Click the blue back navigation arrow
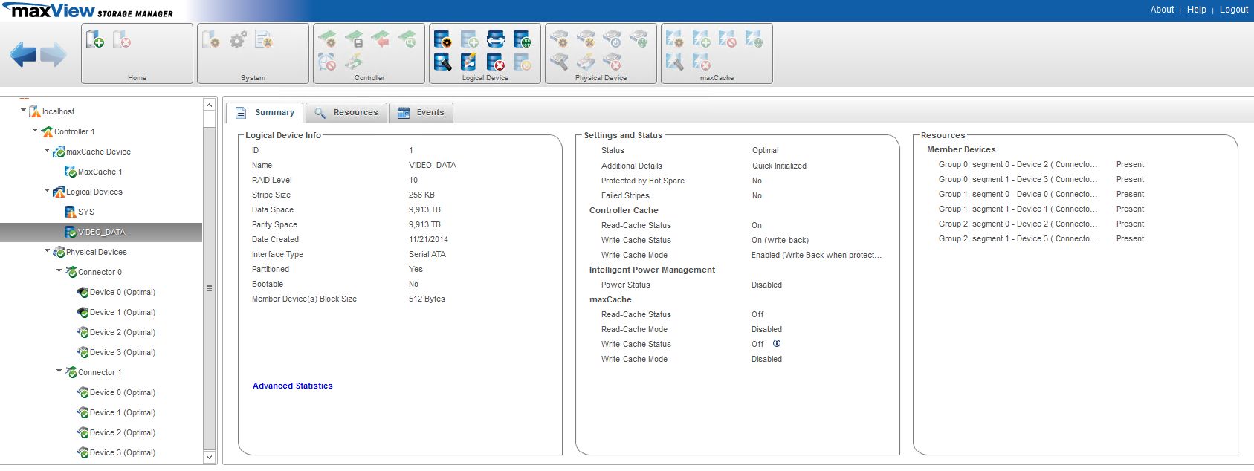1254x471 pixels. [23, 54]
